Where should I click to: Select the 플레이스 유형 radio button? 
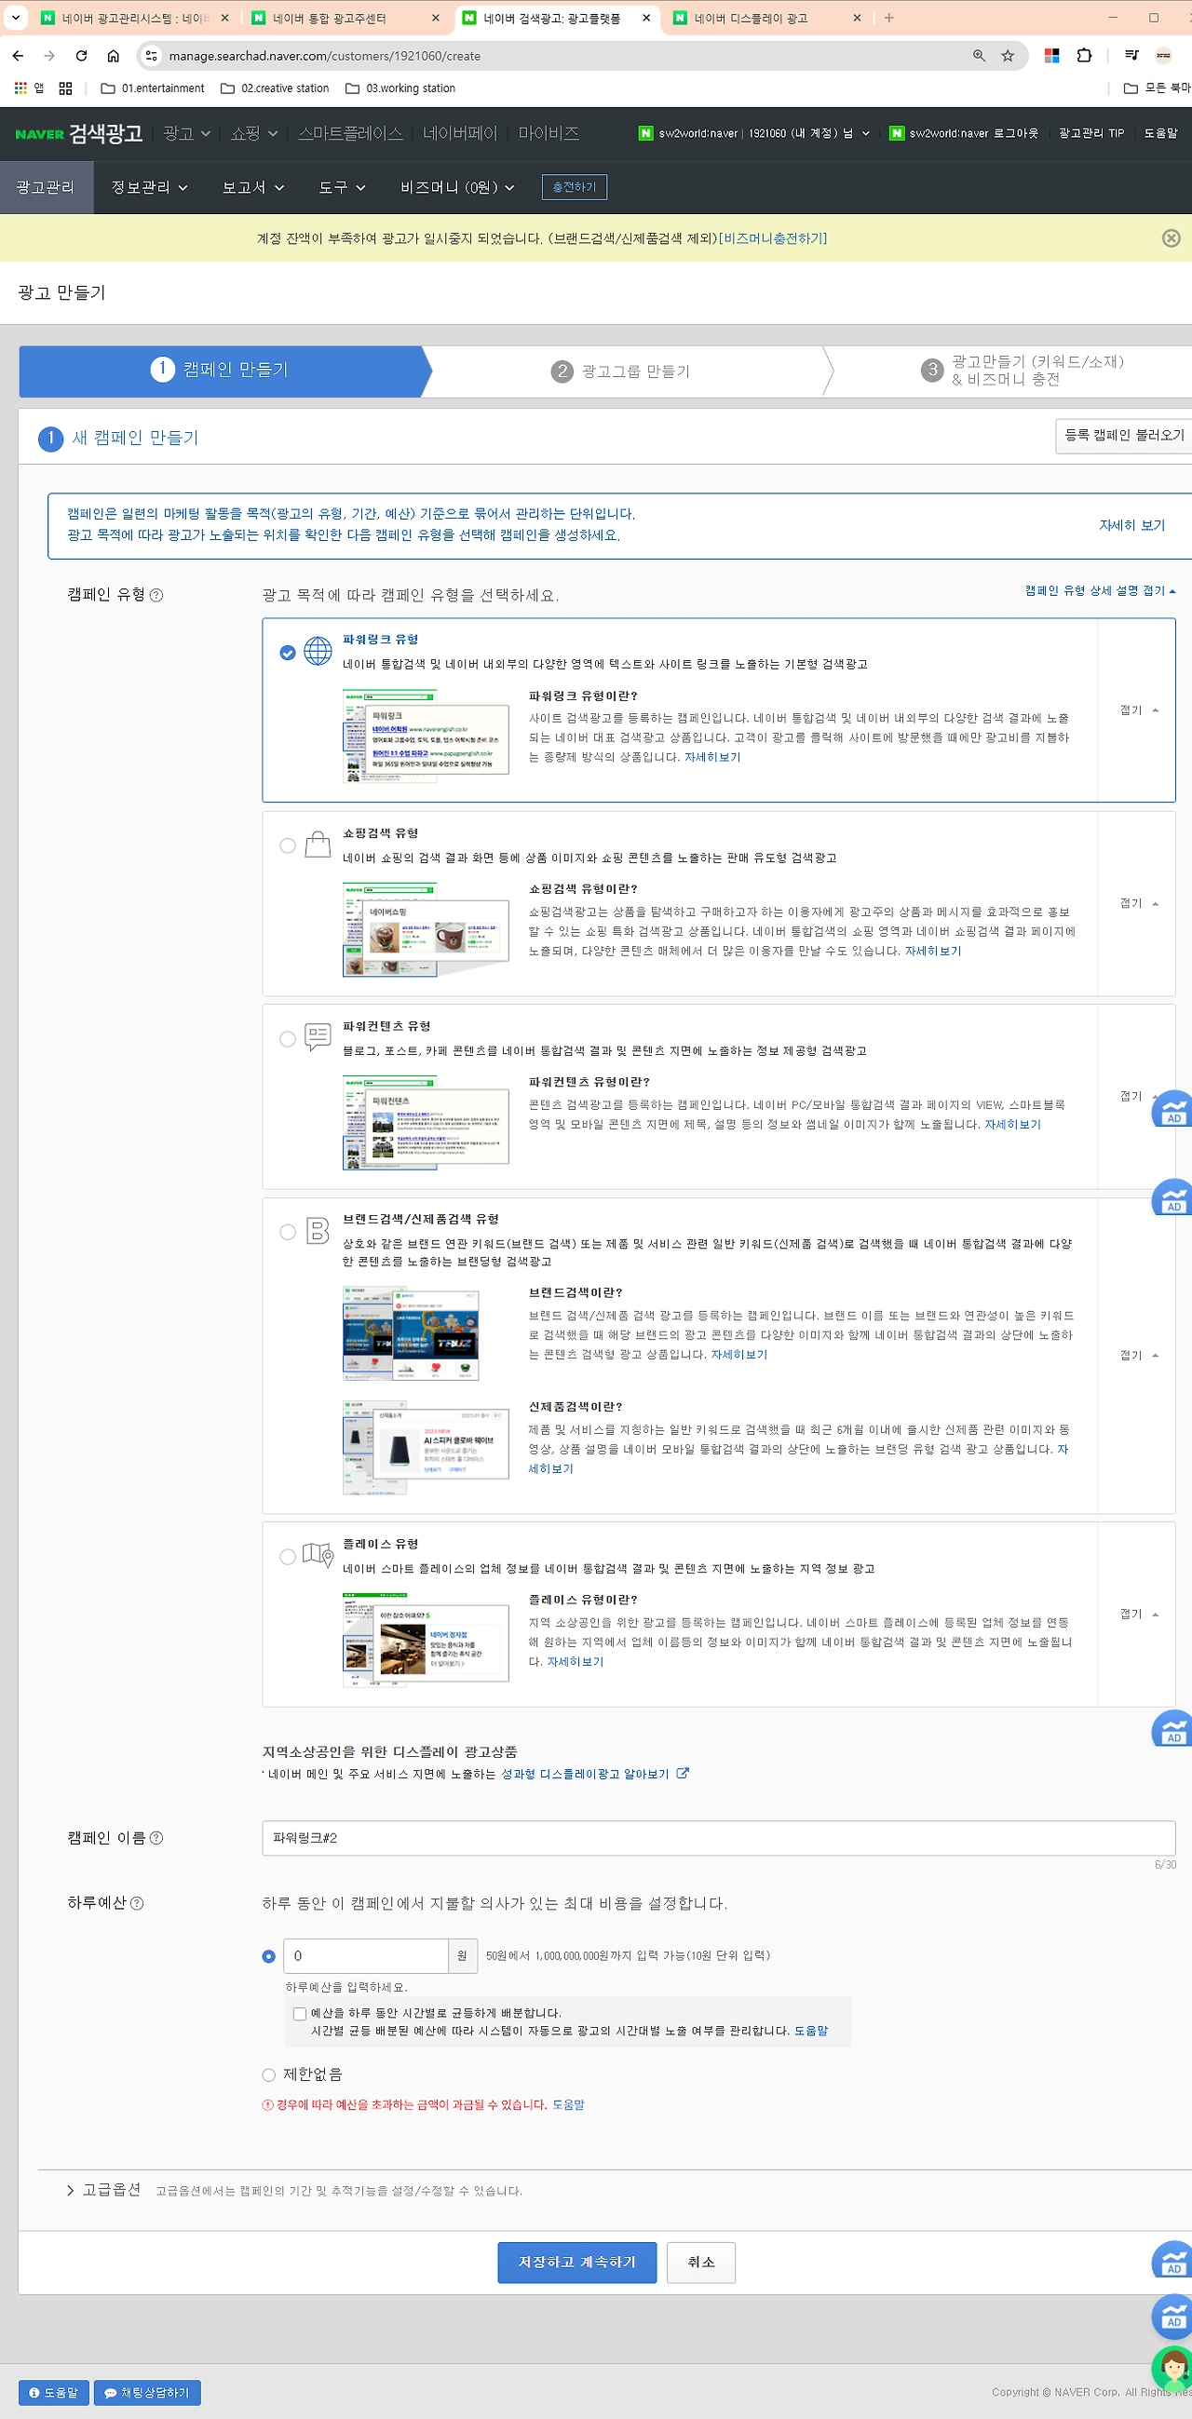288,1558
